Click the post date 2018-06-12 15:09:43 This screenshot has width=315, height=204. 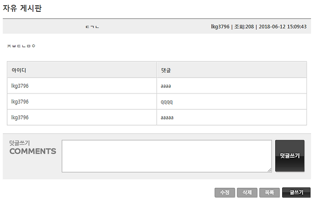(283, 27)
